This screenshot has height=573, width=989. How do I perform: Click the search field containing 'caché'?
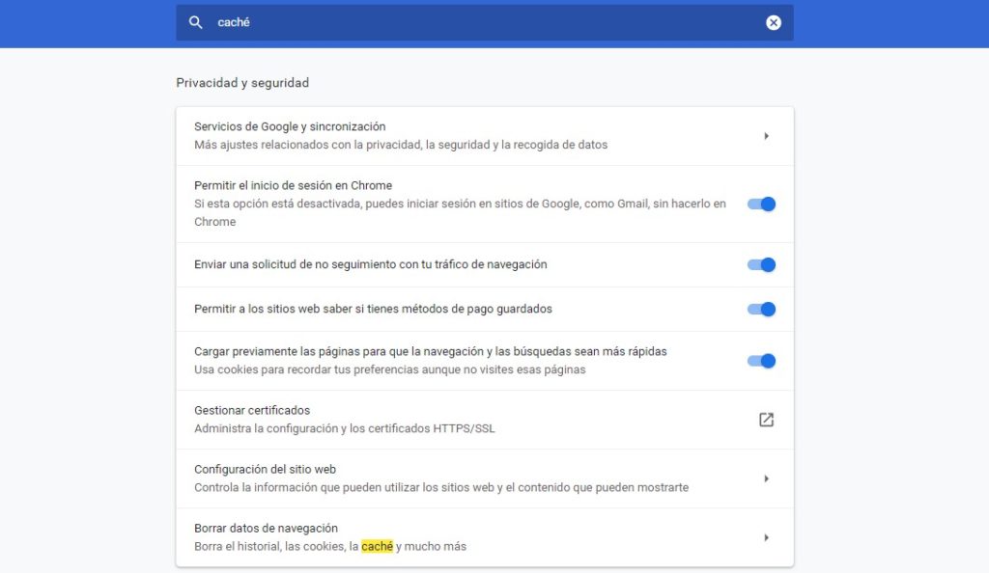point(483,23)
